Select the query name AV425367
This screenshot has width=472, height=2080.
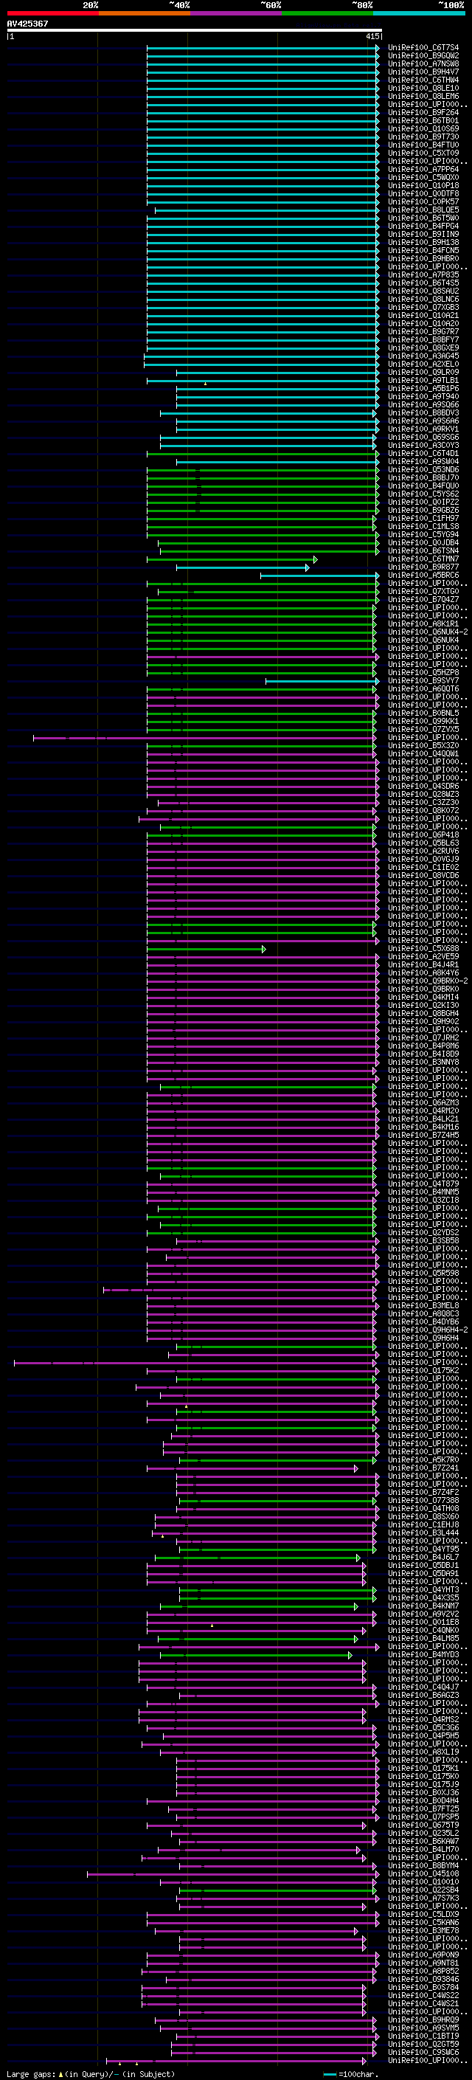[x=27, y=24]
